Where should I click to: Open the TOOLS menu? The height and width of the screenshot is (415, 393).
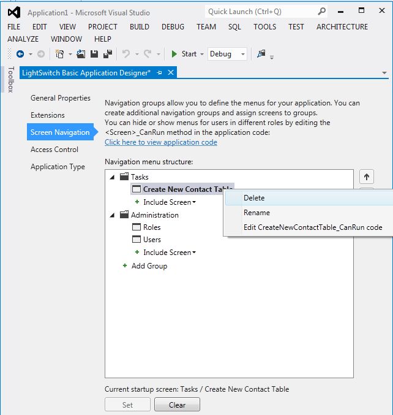point(265,27)
